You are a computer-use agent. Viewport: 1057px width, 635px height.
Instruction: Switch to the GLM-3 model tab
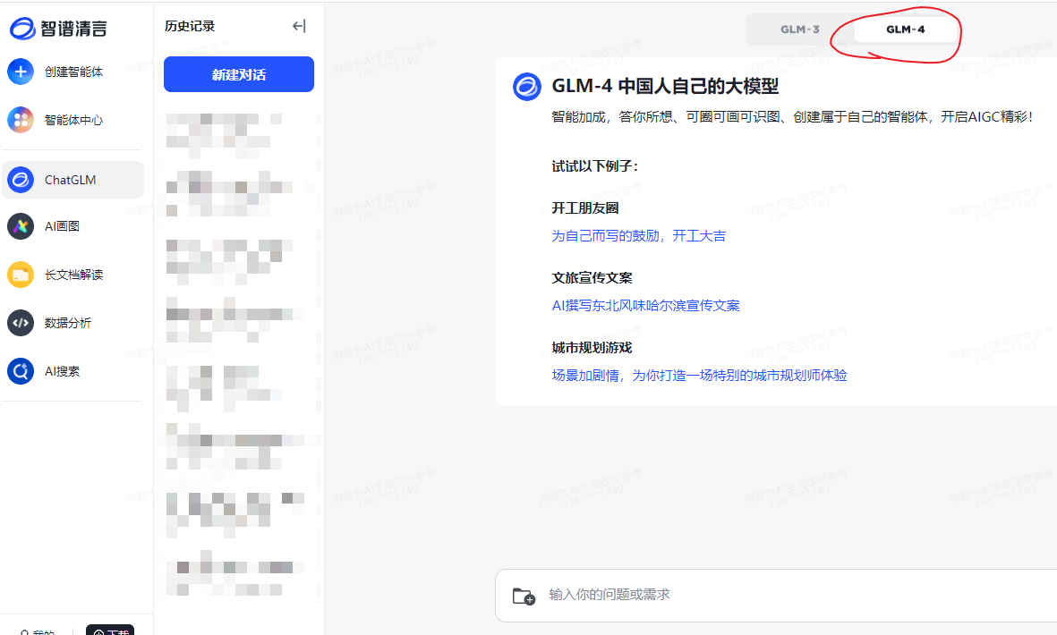pyautogui.click(x=799, y=30)
